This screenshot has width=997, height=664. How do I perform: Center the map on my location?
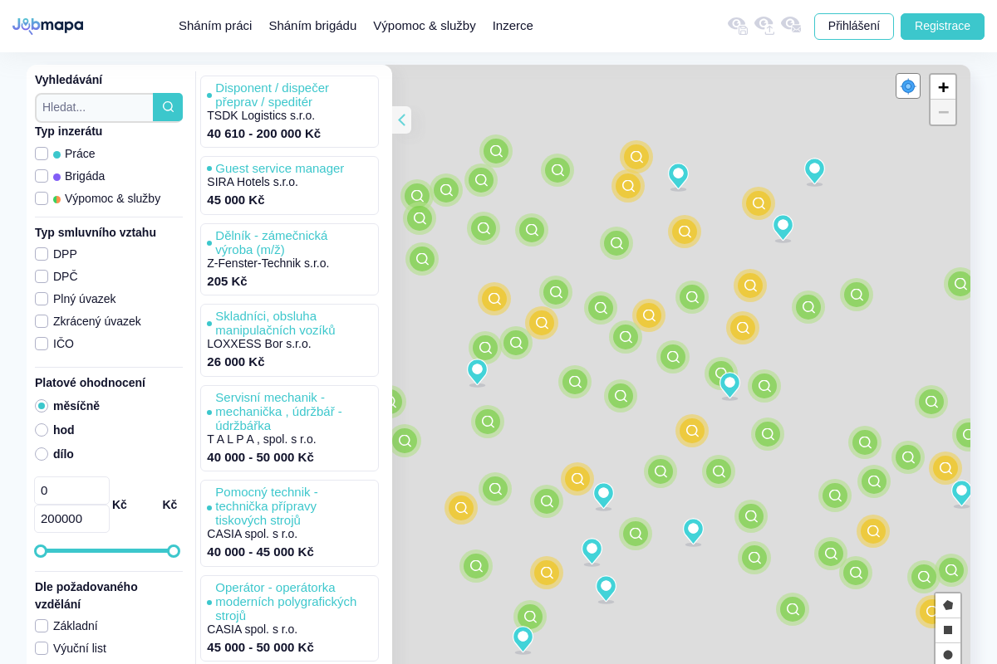[908, 86]
